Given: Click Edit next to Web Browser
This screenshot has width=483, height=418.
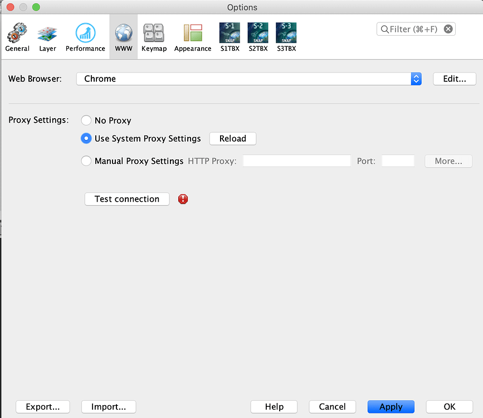Looking at the screenshot, I should [x=455, y=79].
